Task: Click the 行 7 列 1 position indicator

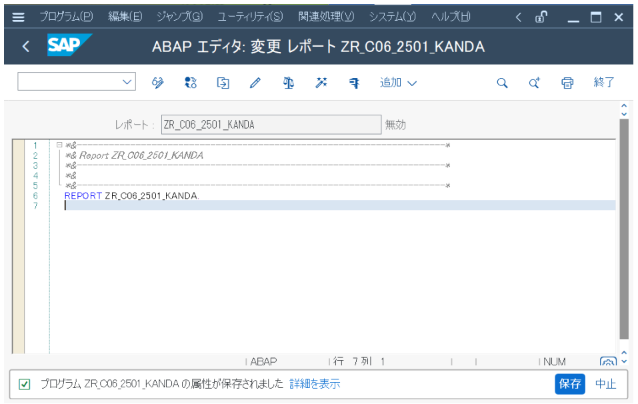Action: tap(359, 361)
